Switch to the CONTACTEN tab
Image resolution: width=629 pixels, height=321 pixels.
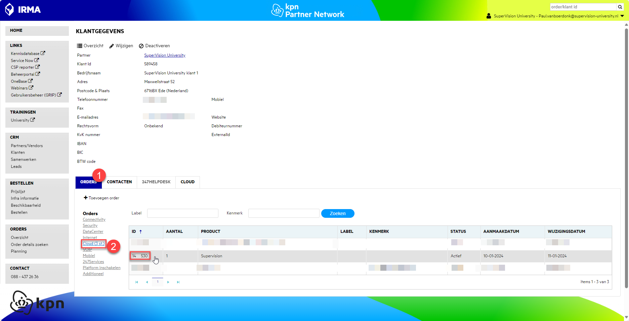119,182
